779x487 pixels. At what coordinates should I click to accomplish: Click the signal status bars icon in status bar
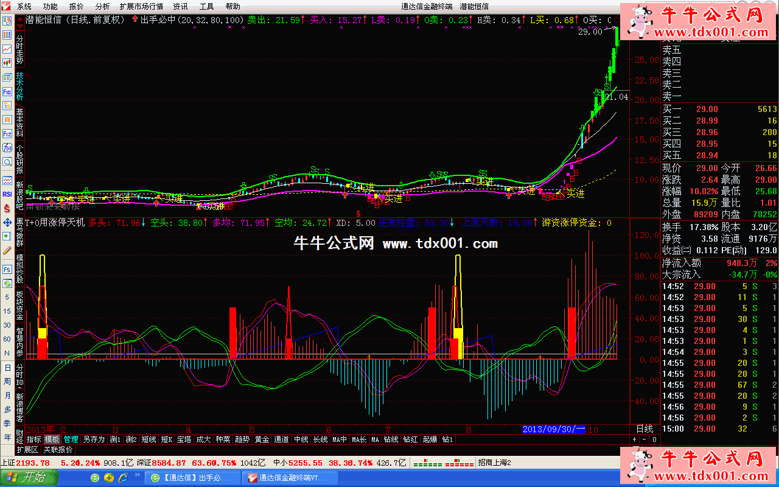pyautogui.click(x=443, y=463)
